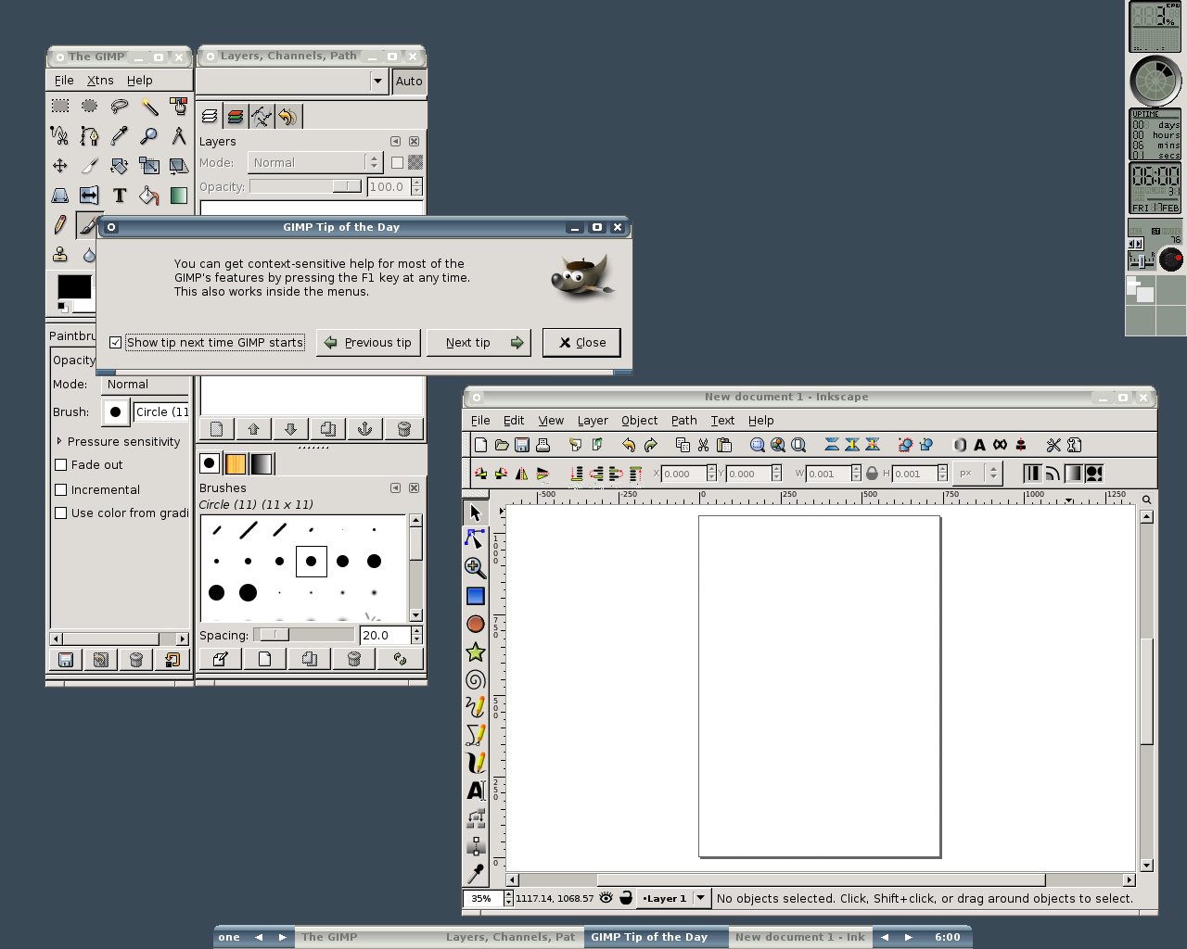Image resolution: width=1187 pixels, height=949 pixels.
Task: Select the Move tool in GIMP toolbox
Action: tap(60, 166)
